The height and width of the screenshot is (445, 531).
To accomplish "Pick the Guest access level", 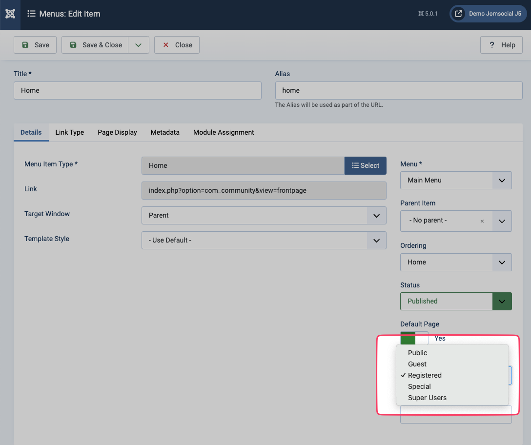I will [417, 364].
